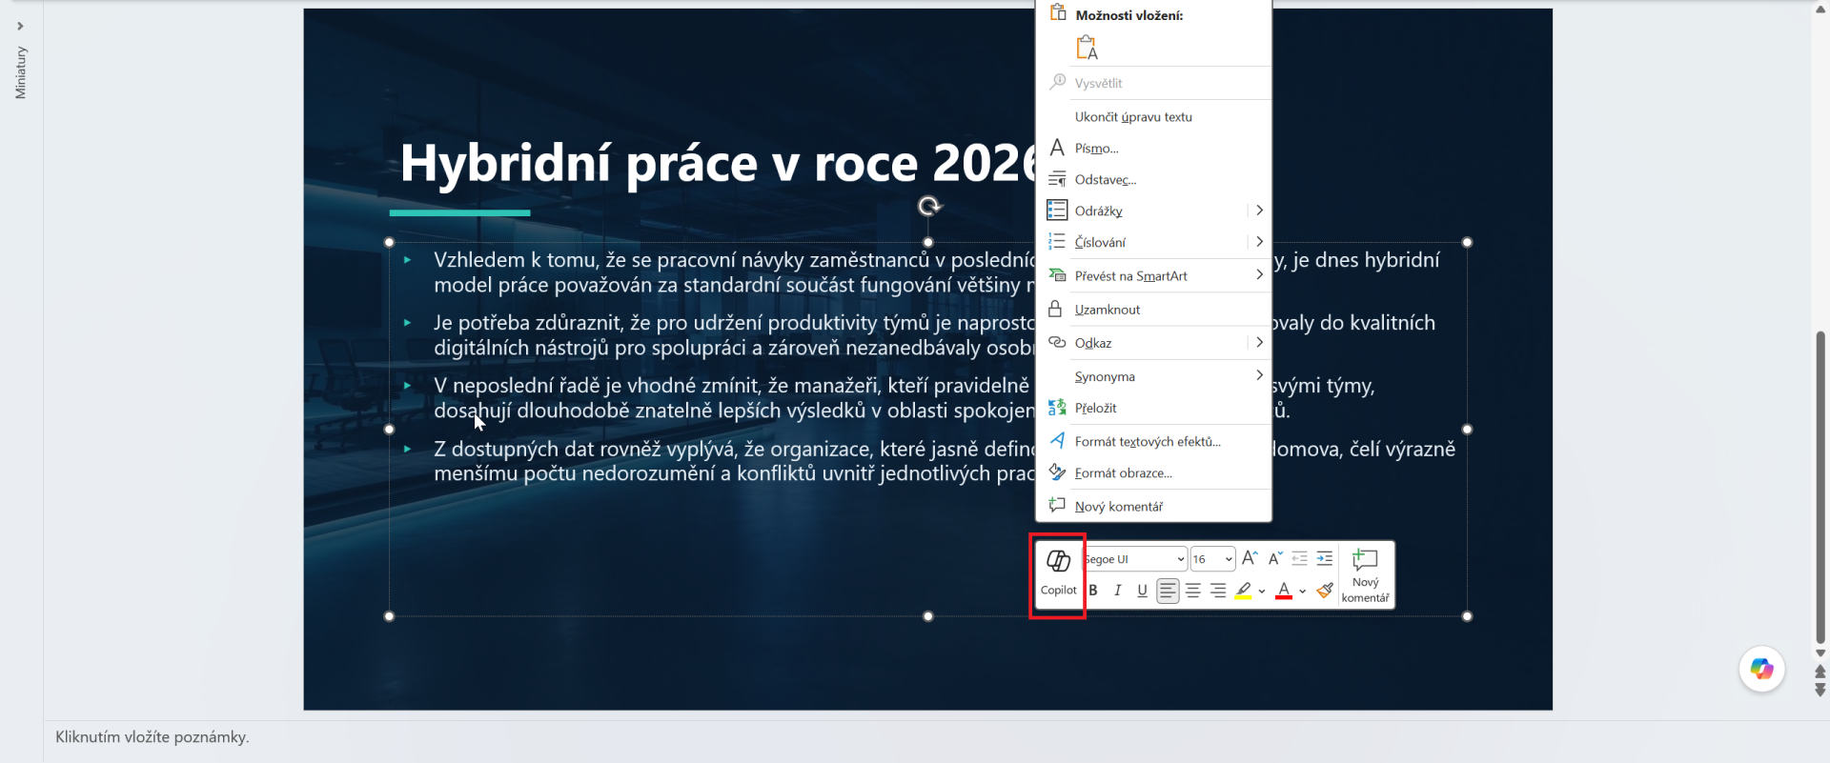Open Formát textových efektů

[1153, 441]
